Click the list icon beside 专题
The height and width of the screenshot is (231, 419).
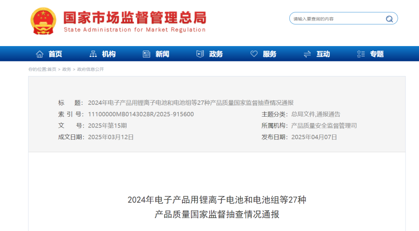click(x=361, y=54)
